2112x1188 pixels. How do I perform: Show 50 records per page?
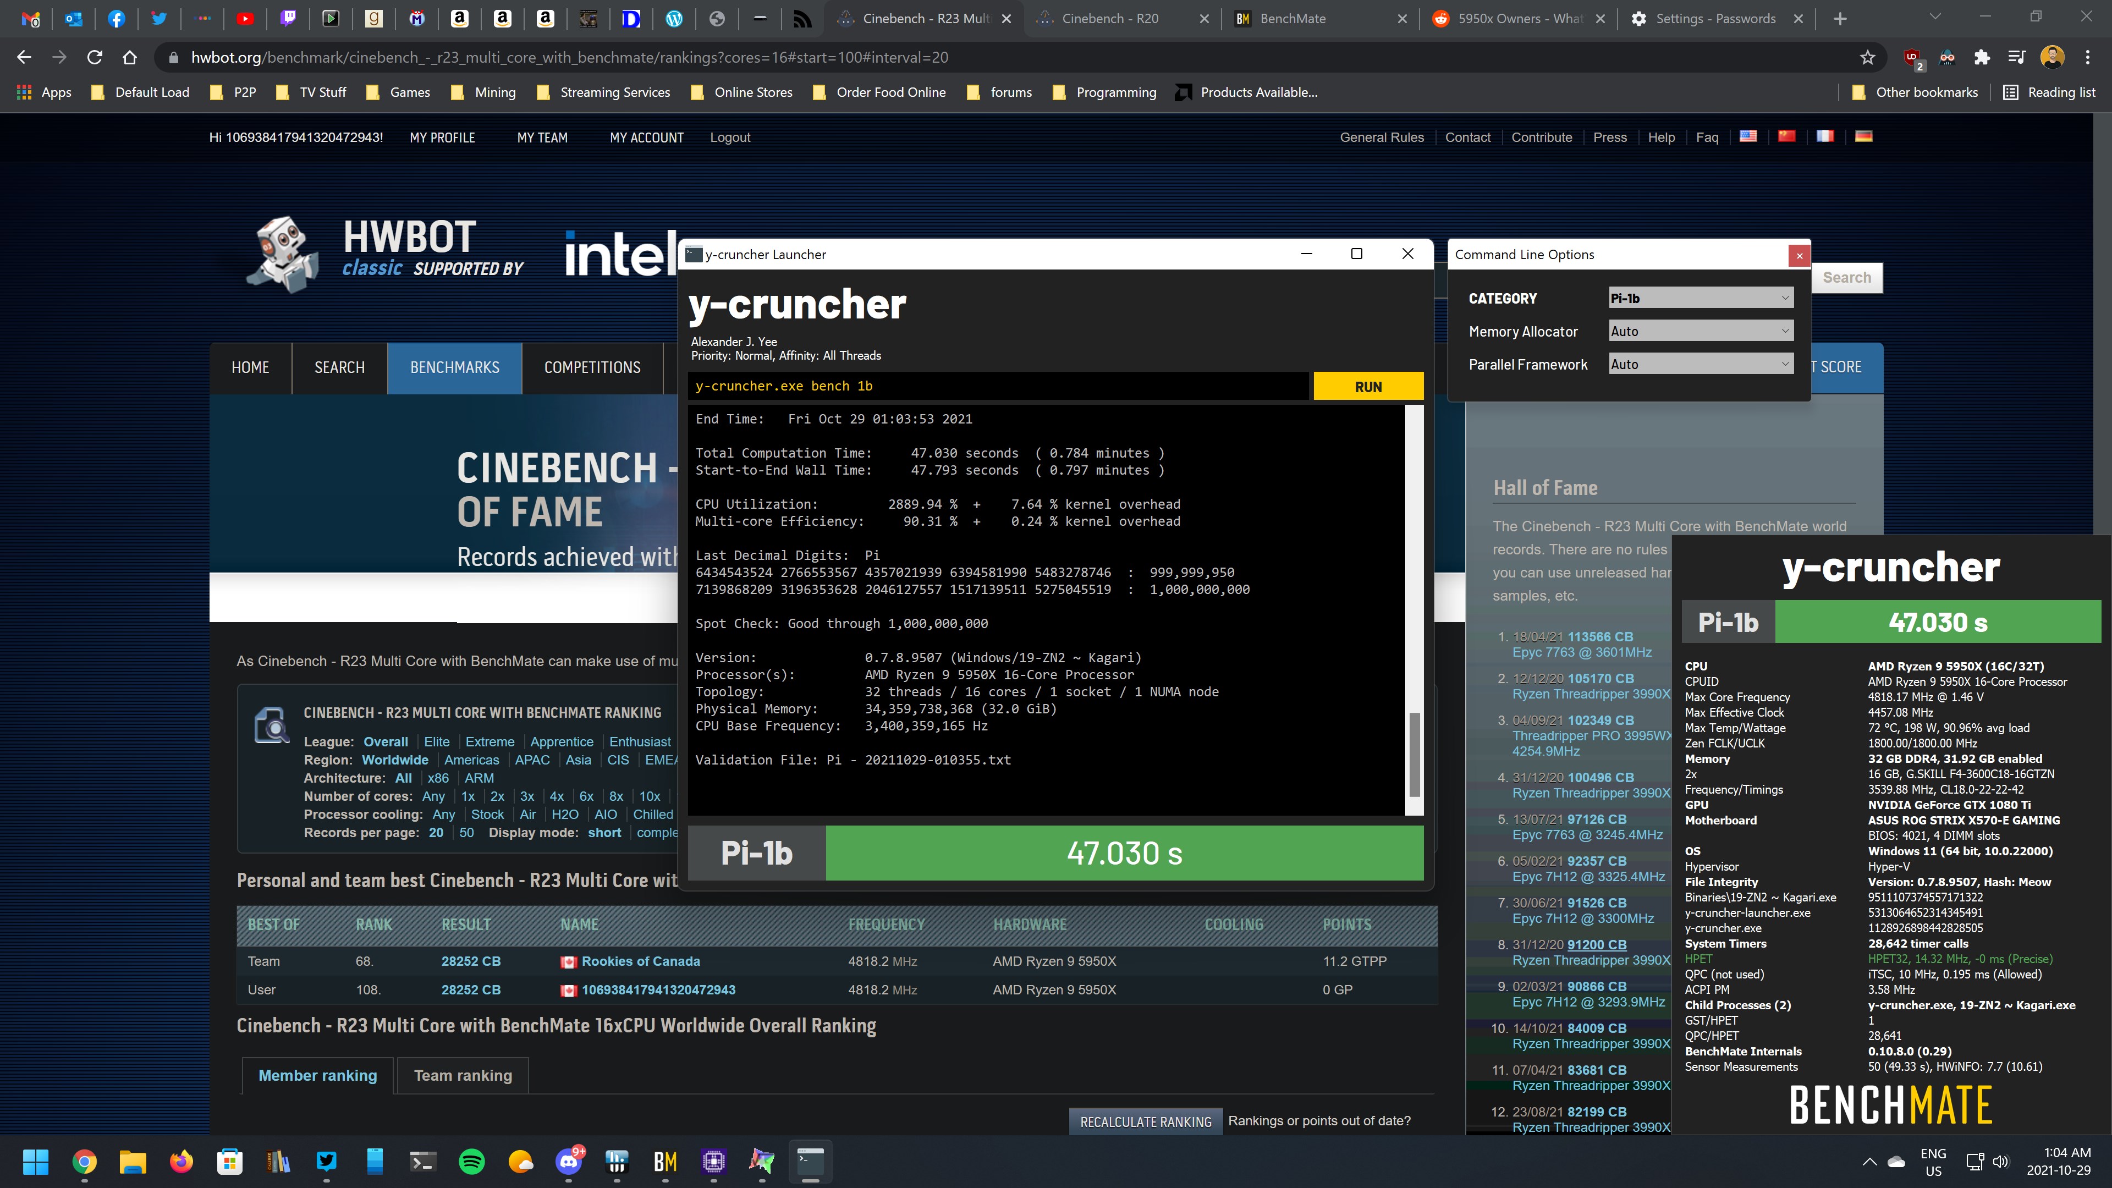click(466, 832)
